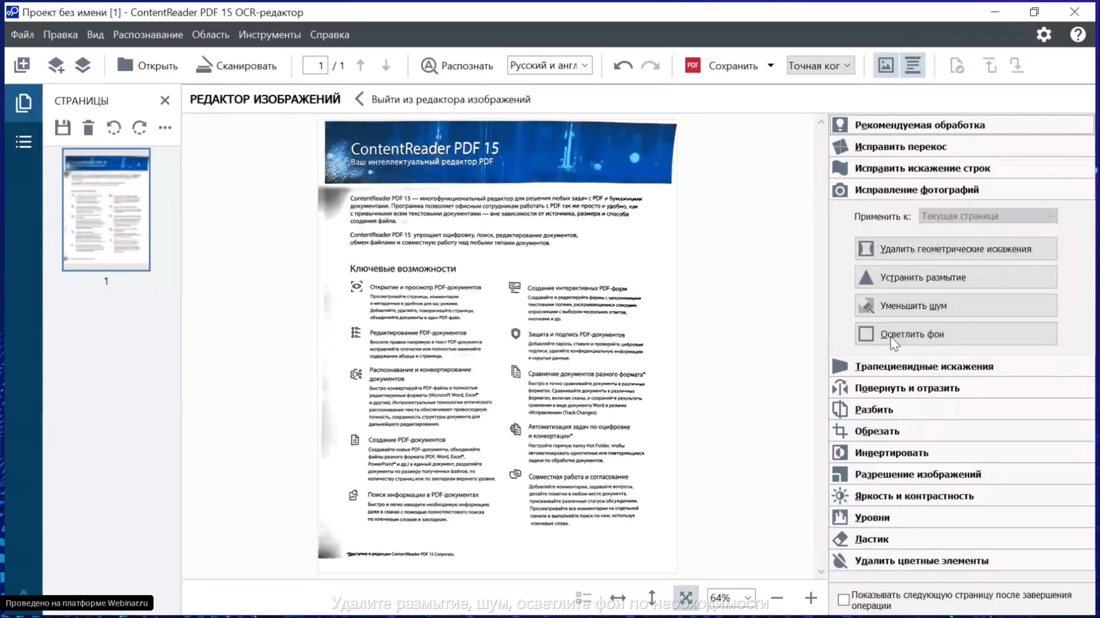This screenshot has height=618, width=1100.
Task: Select the Pages sidebar icon
Action: (x=24, y=103)
